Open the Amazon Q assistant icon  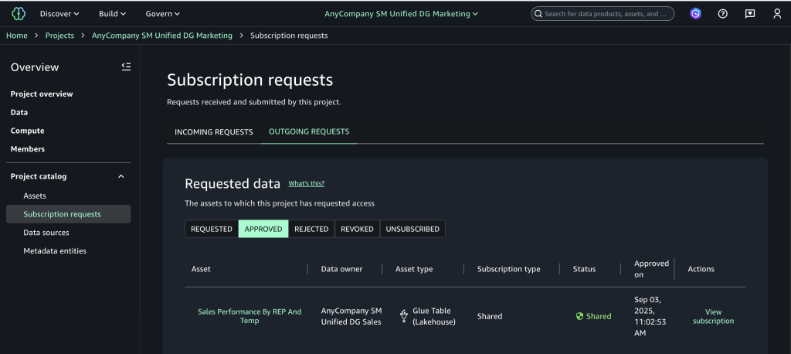coord(695,14)
